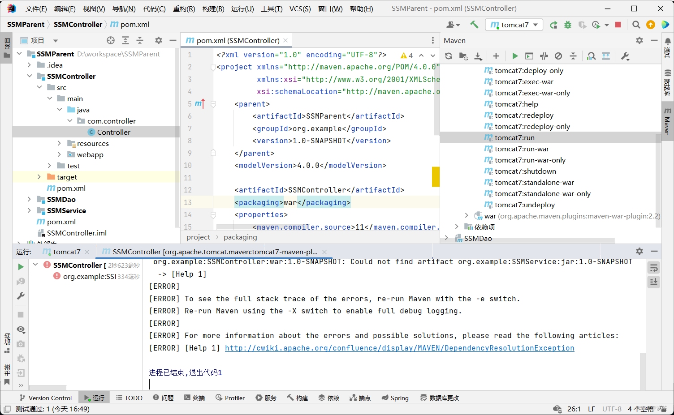The width and height of the screenshot is (674, 415).
Task: Open Maven panel gear options
Action: [639, 40]
